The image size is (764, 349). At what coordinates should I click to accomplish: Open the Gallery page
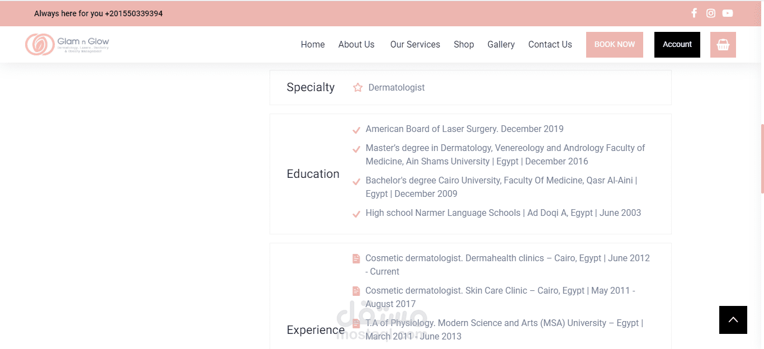point(501,44)
